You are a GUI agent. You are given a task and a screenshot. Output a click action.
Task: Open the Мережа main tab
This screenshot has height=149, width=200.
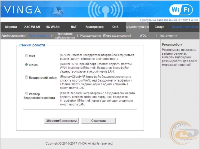pos(11,27)
